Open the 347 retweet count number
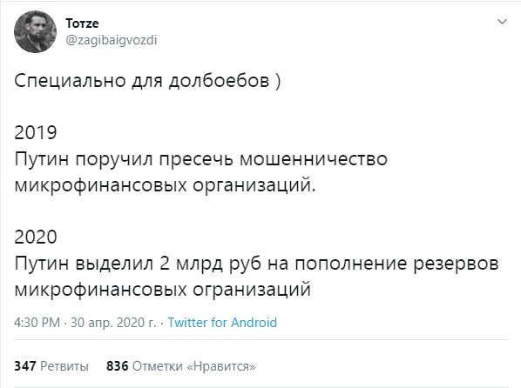 (x=25, y=366)
